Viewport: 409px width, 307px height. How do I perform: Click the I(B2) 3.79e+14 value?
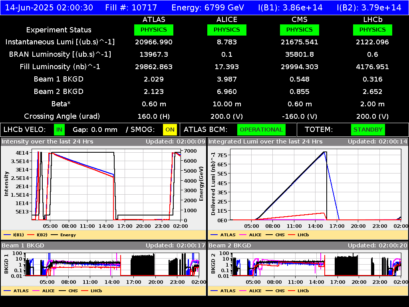point(369,7)
